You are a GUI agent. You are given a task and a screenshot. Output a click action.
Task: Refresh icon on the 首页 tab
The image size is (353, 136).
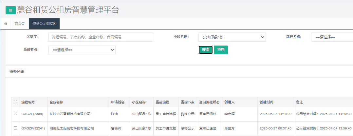pos(23,24)
